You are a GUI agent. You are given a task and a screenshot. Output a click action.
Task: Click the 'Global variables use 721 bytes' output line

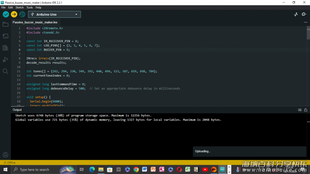coord(118,120)
